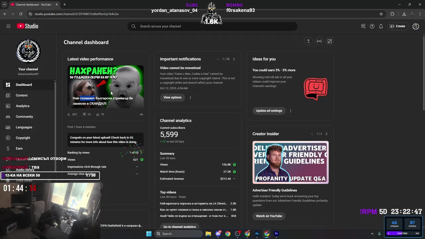Click the Create post pencil icon

click(330, 41)
